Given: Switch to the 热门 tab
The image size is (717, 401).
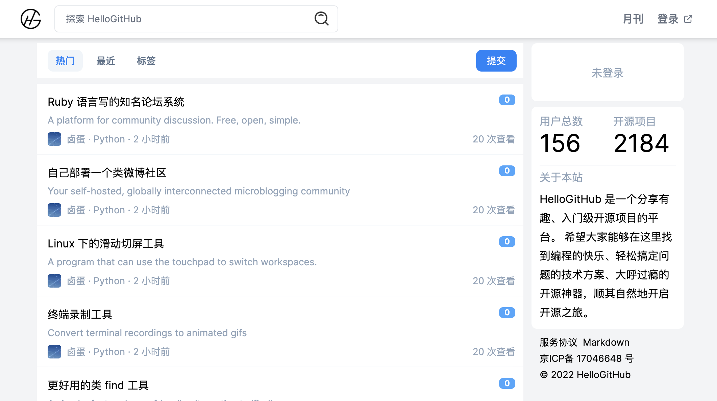Looking at the screenshot, I should point(65,61).
